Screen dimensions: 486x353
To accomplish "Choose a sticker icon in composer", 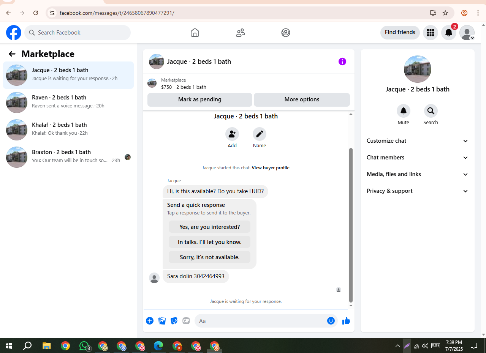I will (x=174, y=321).
